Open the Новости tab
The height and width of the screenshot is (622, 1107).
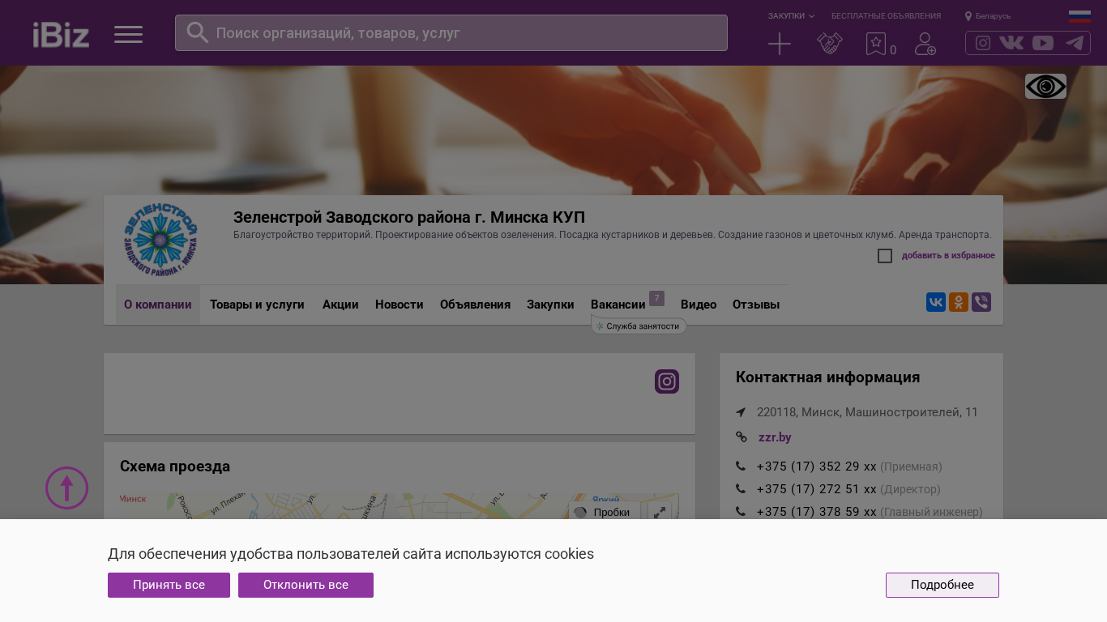point(400,305)
